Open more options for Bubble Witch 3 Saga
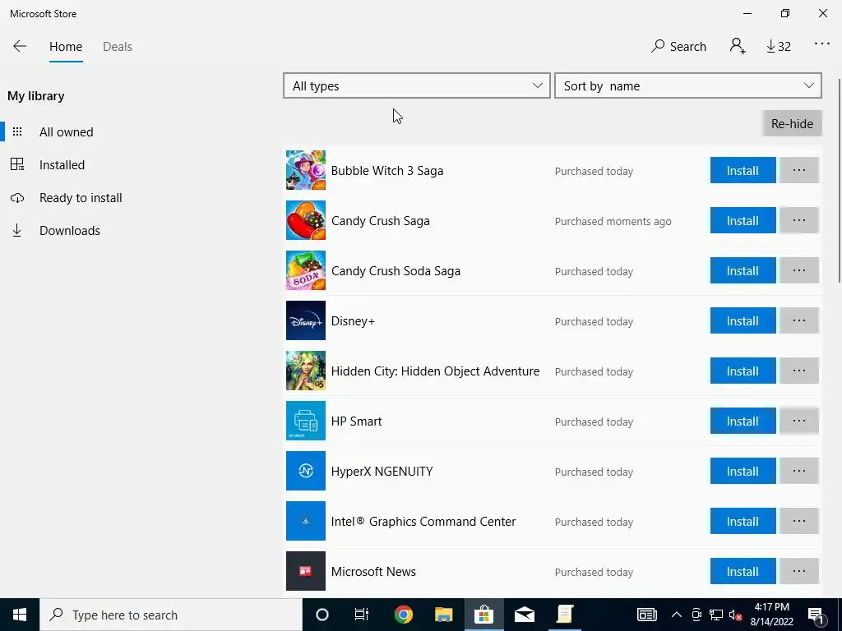The image size is (842, 631). coord(799,170)
